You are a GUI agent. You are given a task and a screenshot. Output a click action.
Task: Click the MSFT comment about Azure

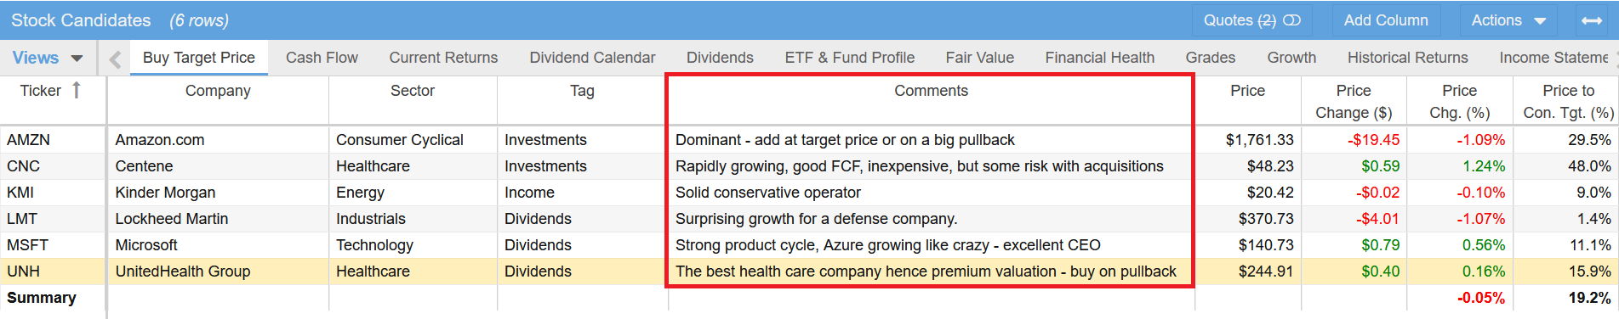(x=887, y=245)
